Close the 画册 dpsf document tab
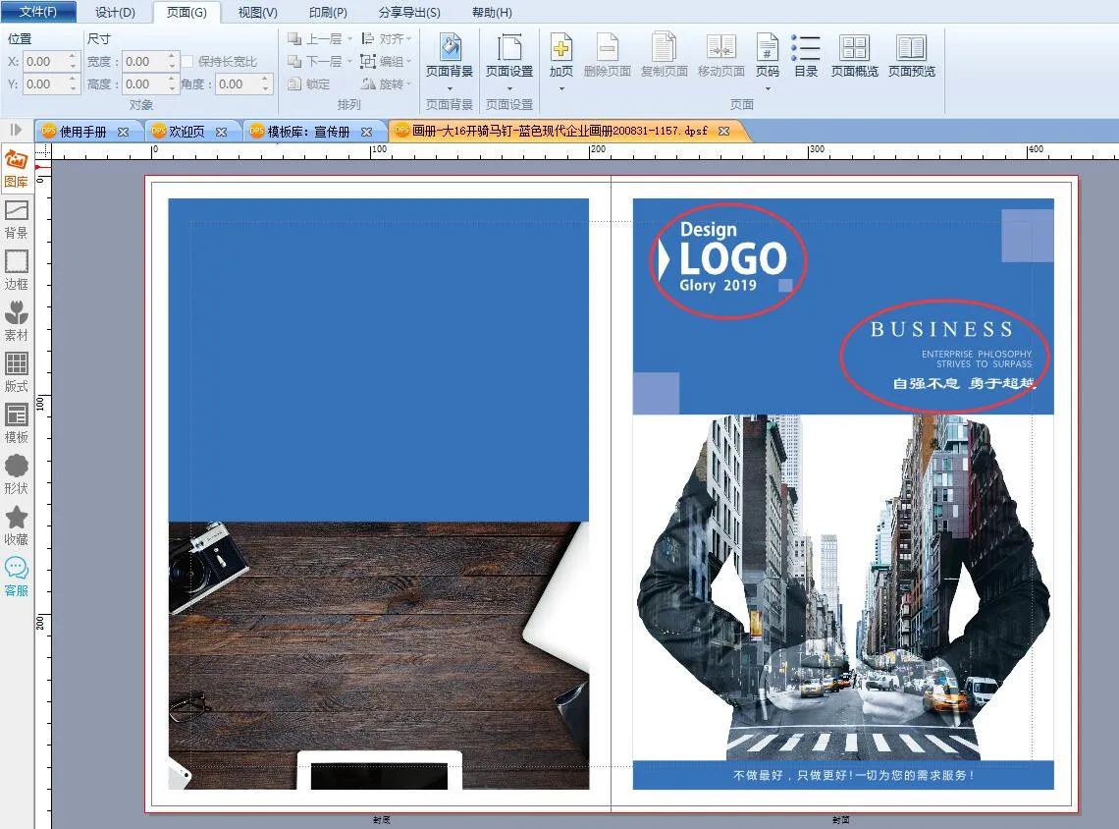Viewport: 1119px width, 829px height. pyautogui.click(x=723, y=132)
